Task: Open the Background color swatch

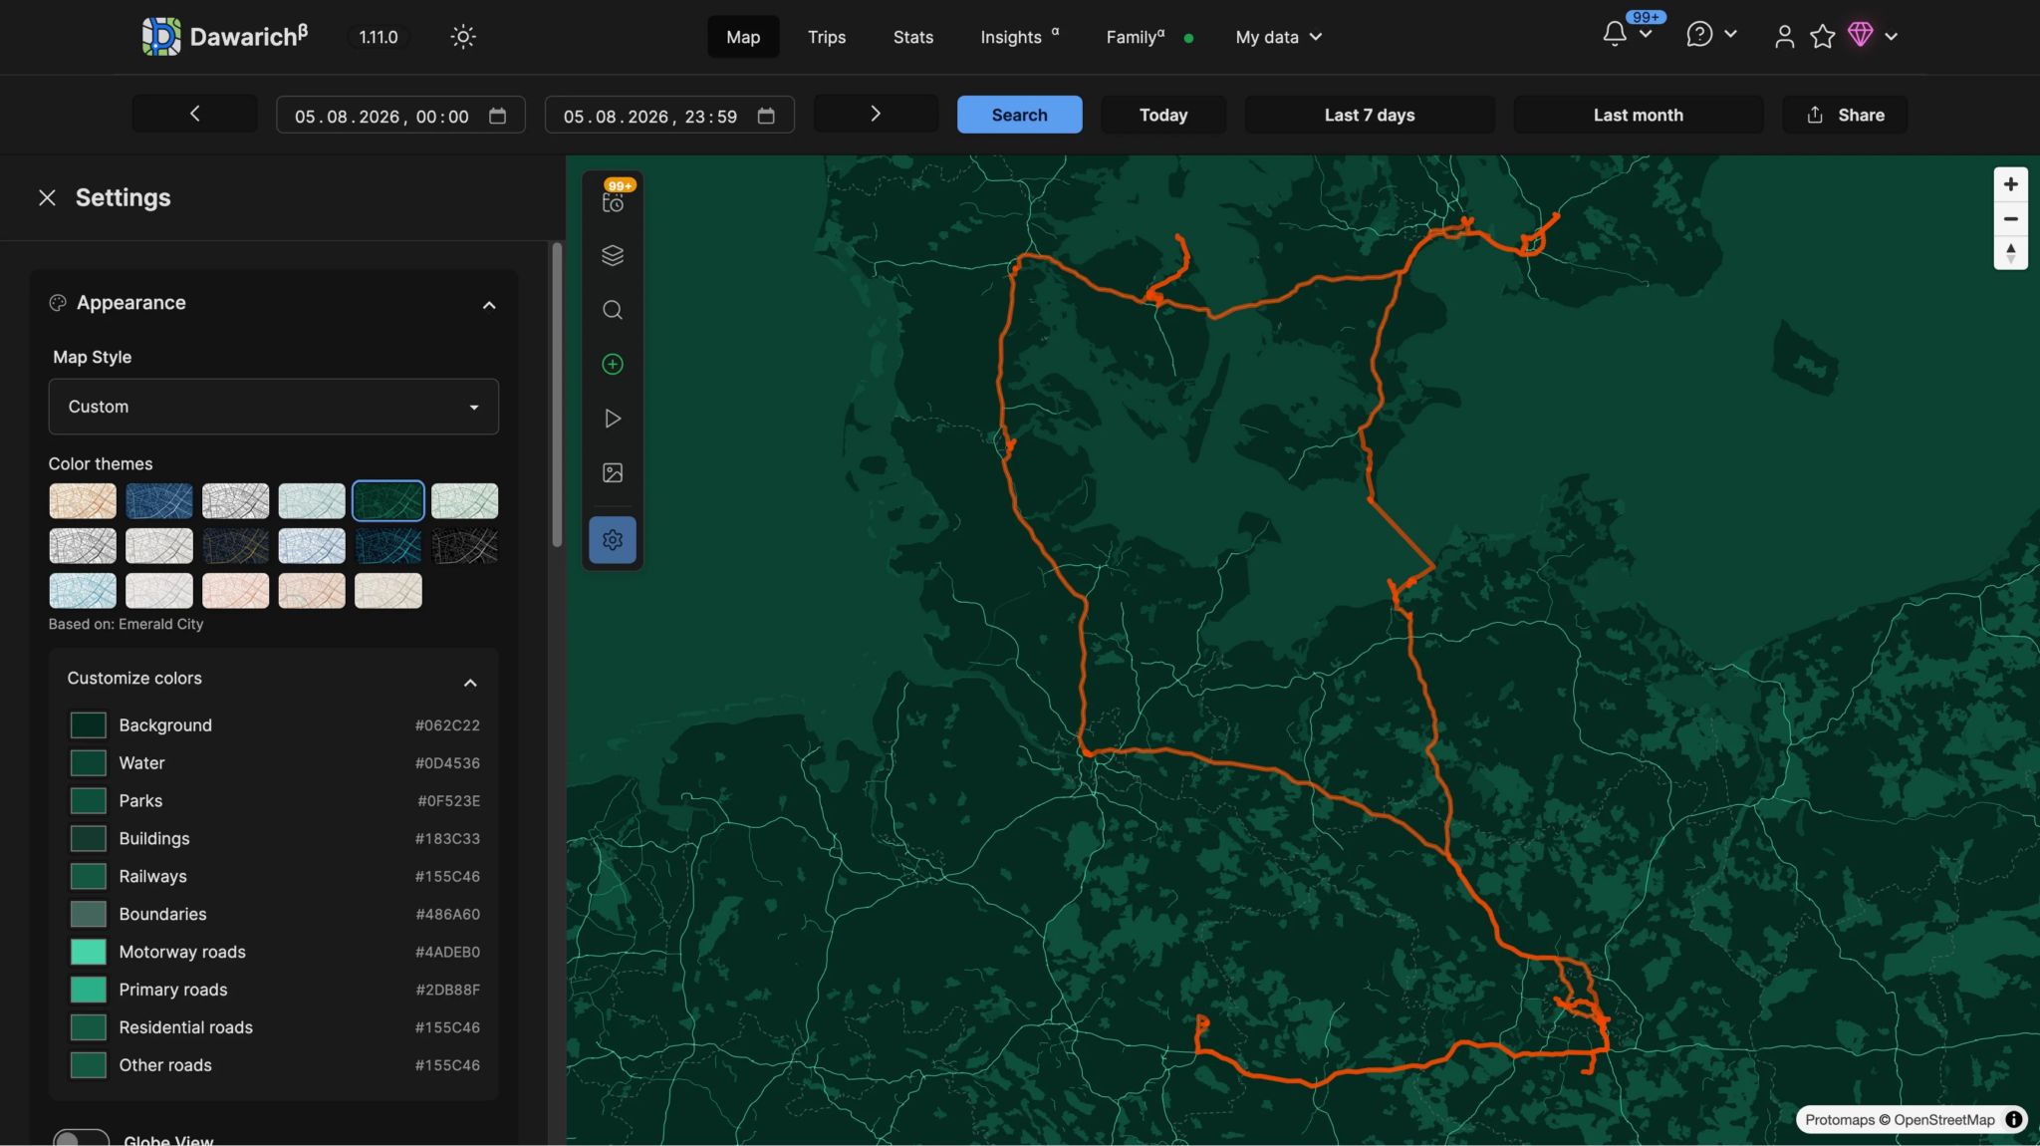Action: coord(88,725)
